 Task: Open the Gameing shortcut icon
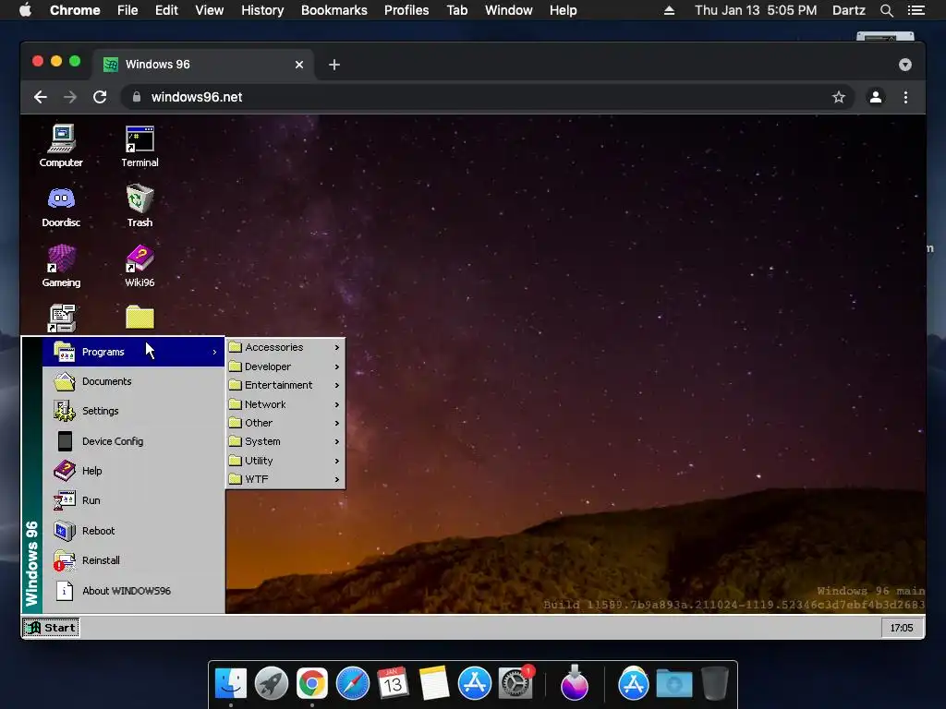61,265
